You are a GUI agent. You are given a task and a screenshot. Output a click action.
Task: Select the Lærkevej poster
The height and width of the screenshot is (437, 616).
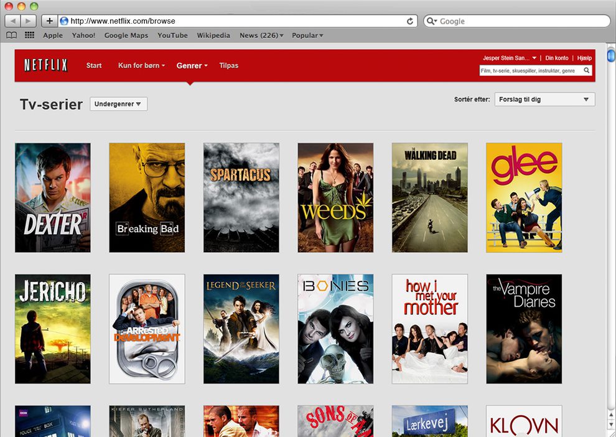pos(430,421)
